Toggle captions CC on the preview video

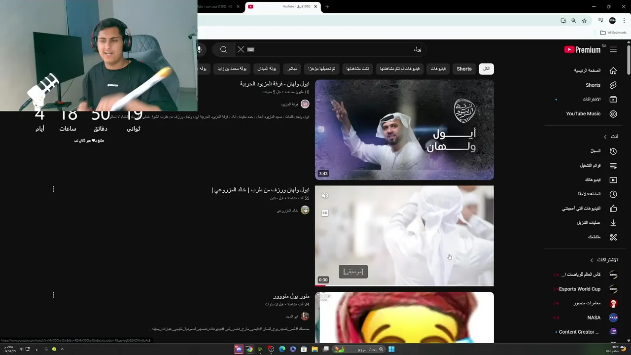325,213
